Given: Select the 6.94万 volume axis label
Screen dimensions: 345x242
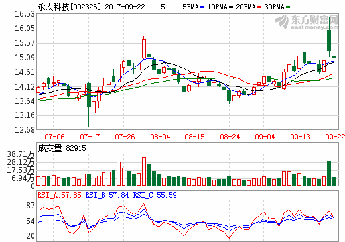Looking at the screenshot, I should pyautogui.click(x=23, y=178).
